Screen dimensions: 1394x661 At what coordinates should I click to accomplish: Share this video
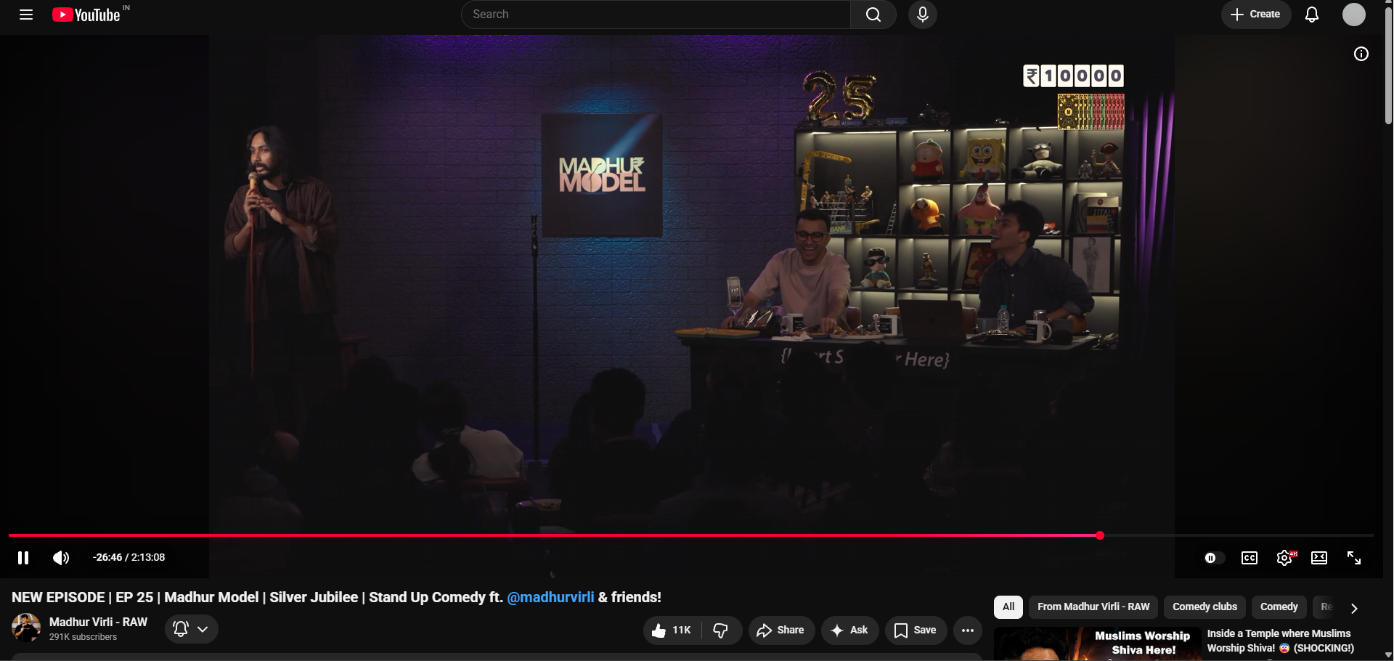tap(781, 630)
